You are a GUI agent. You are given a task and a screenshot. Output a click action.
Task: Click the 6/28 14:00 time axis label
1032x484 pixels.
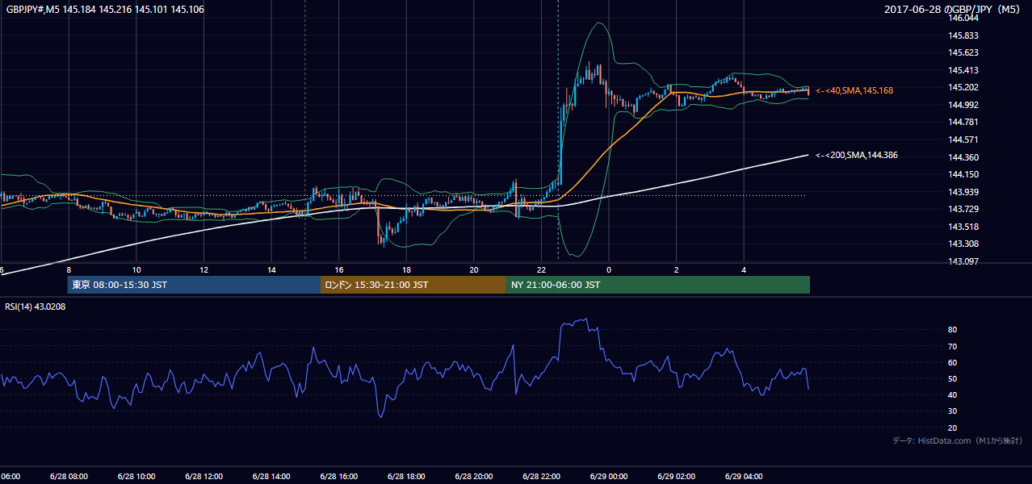pyautogui.click(x=271, y=476)
